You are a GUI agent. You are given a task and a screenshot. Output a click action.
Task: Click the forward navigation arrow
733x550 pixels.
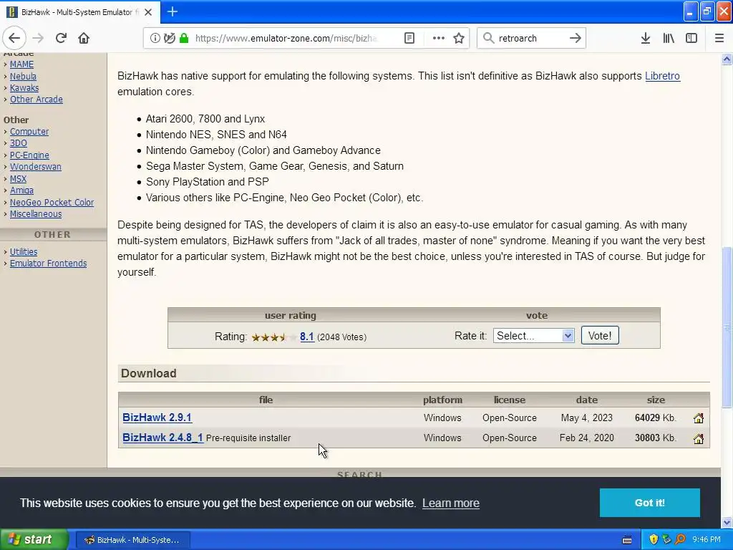[38, 38]
